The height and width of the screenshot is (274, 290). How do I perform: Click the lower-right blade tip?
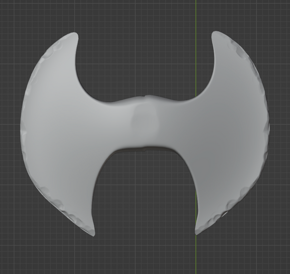click(198, 231)
